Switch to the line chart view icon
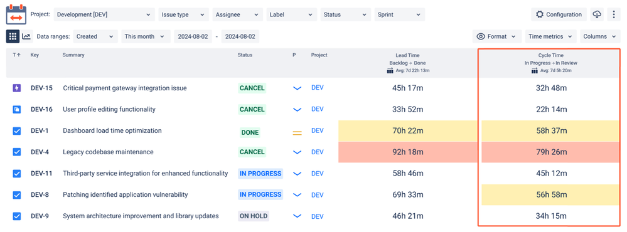The image size is (627, 232). click(x=26, y=36)
